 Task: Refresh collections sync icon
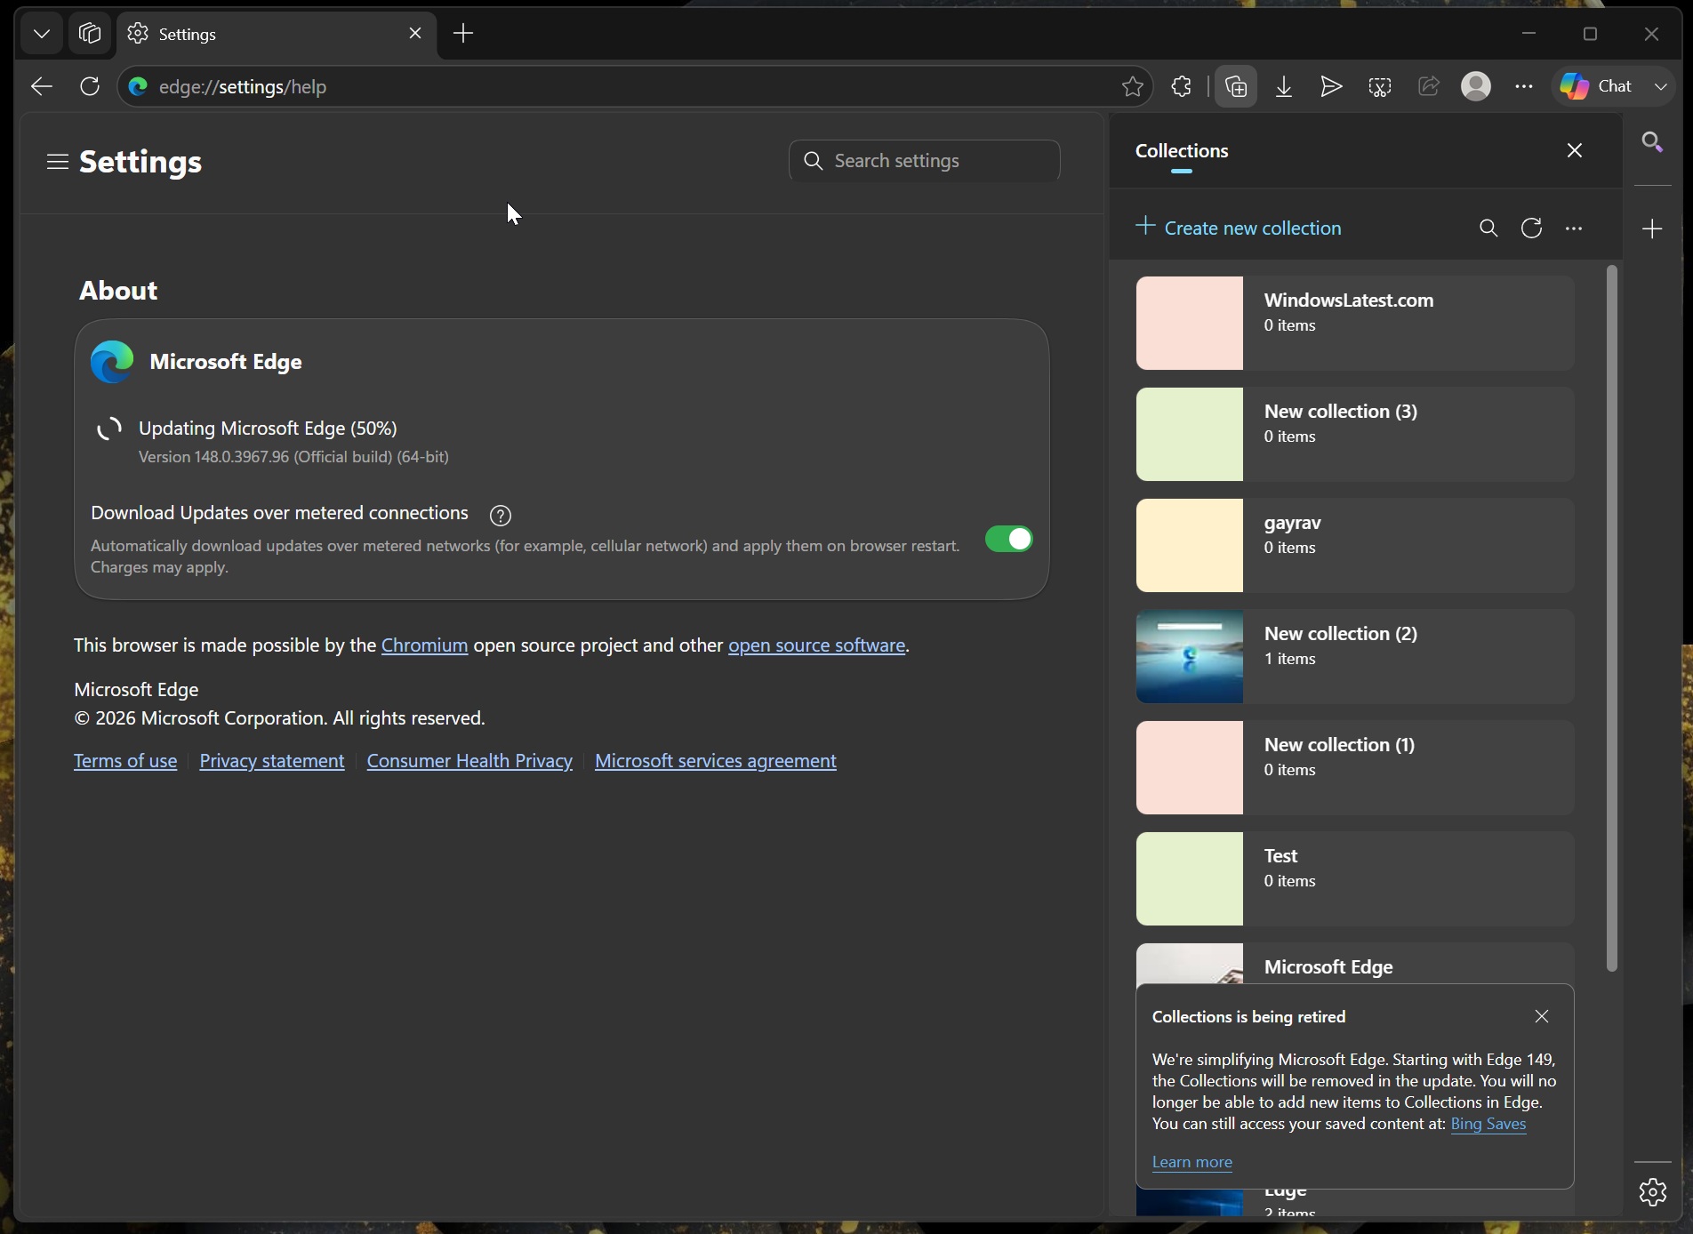coord(1531,229)
